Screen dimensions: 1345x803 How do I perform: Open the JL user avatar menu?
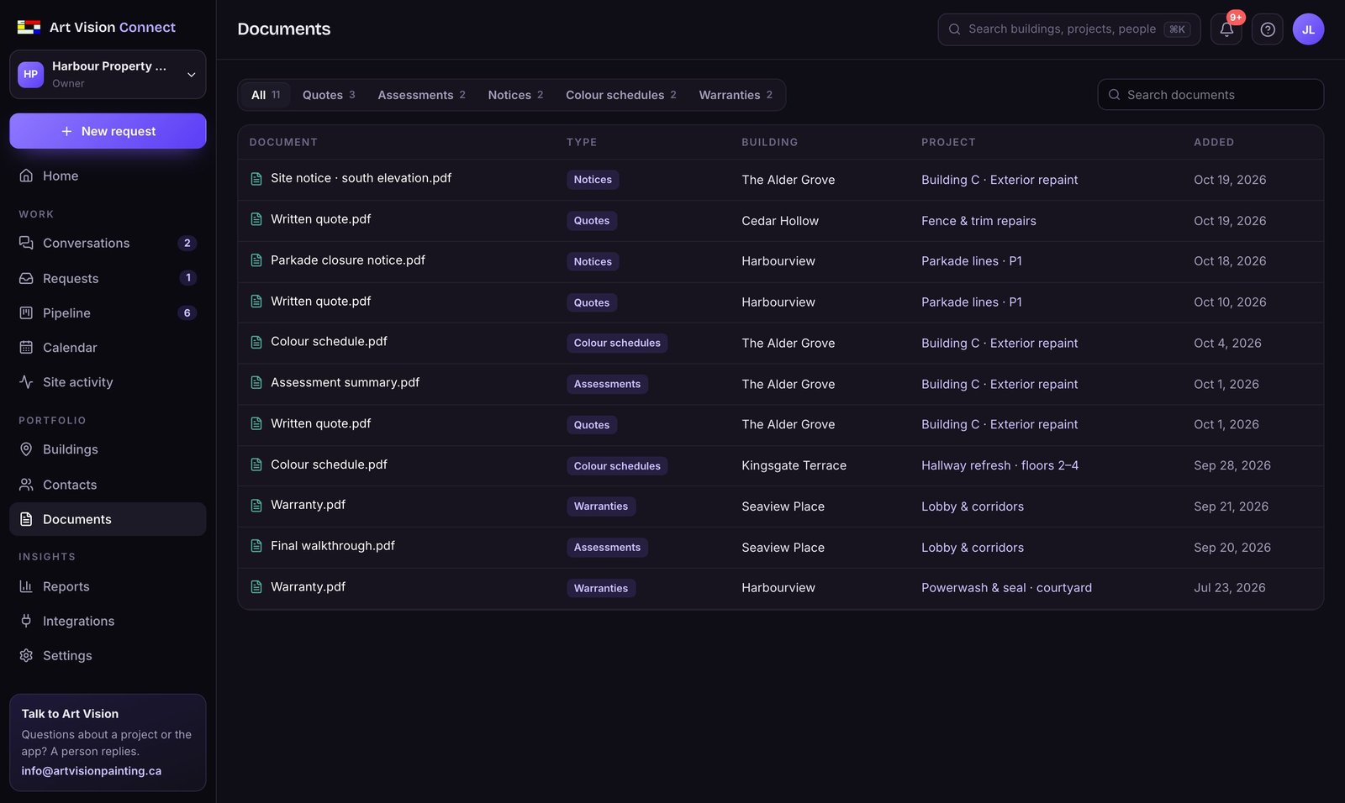pyautogui.click(x=1308, y=29)
